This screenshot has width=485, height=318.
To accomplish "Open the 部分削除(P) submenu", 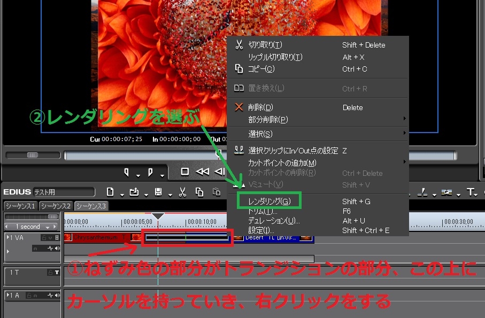I will click(x=318, y=119).
